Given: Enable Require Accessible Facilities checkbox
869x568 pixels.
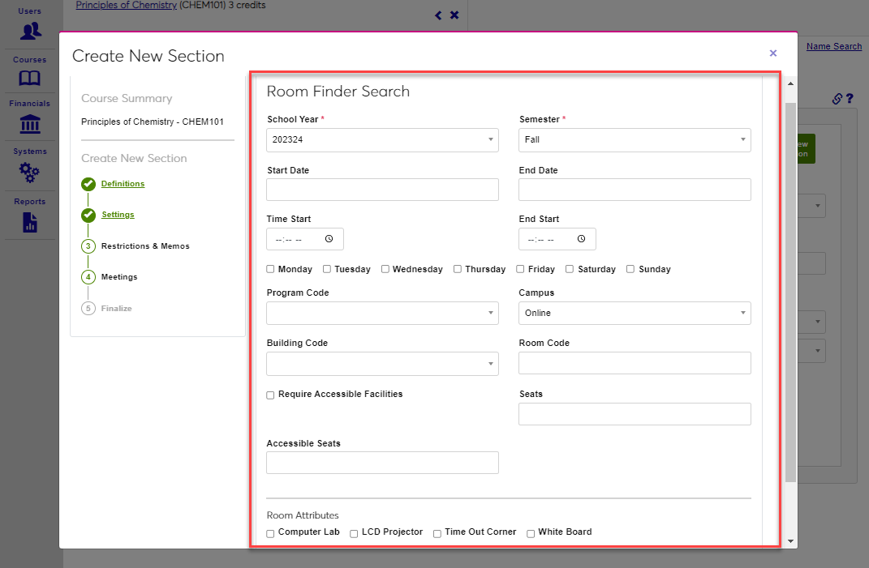Looking at the screenshot, I should pyautogui.click(x=271, y=395).
